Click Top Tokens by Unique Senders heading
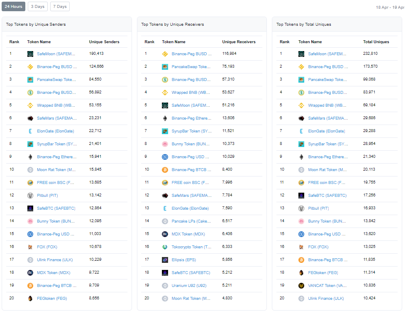The image size is (408, 316). tap(36, 24)
